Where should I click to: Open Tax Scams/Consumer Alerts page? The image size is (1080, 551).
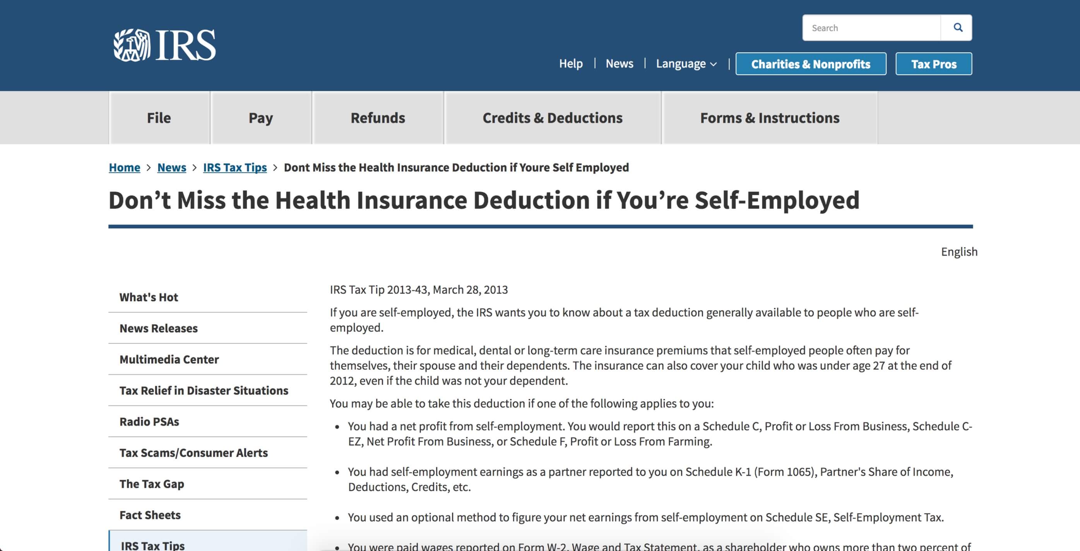(194, 453)
